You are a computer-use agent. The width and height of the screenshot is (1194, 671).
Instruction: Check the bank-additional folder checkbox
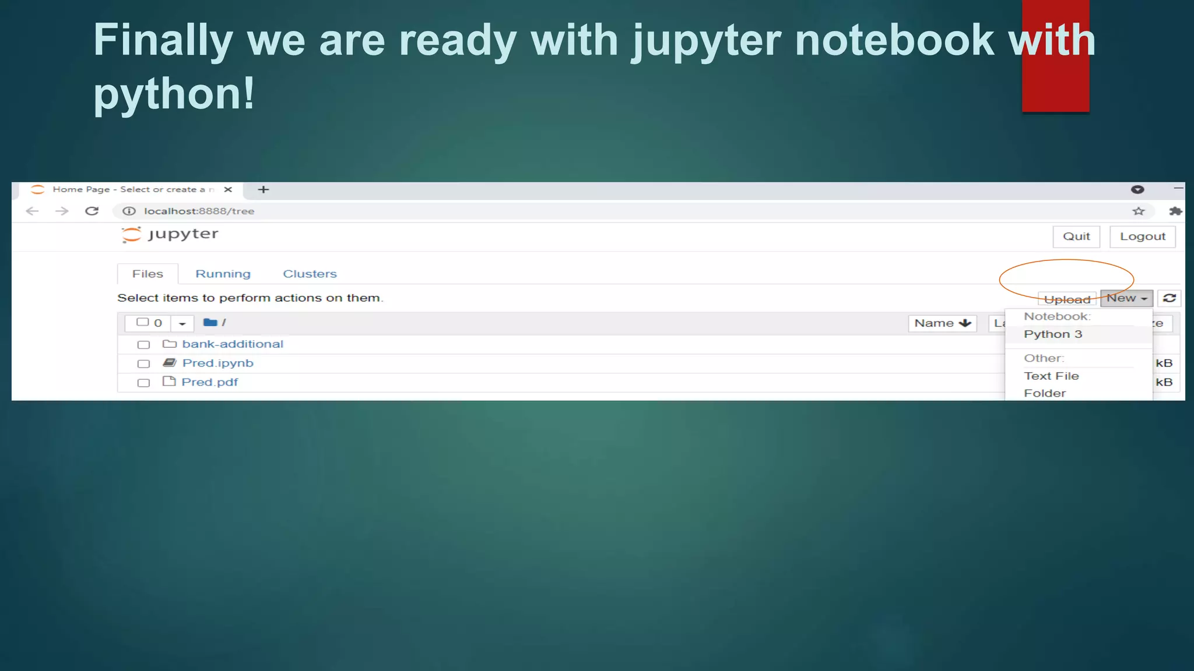point(143,345)
